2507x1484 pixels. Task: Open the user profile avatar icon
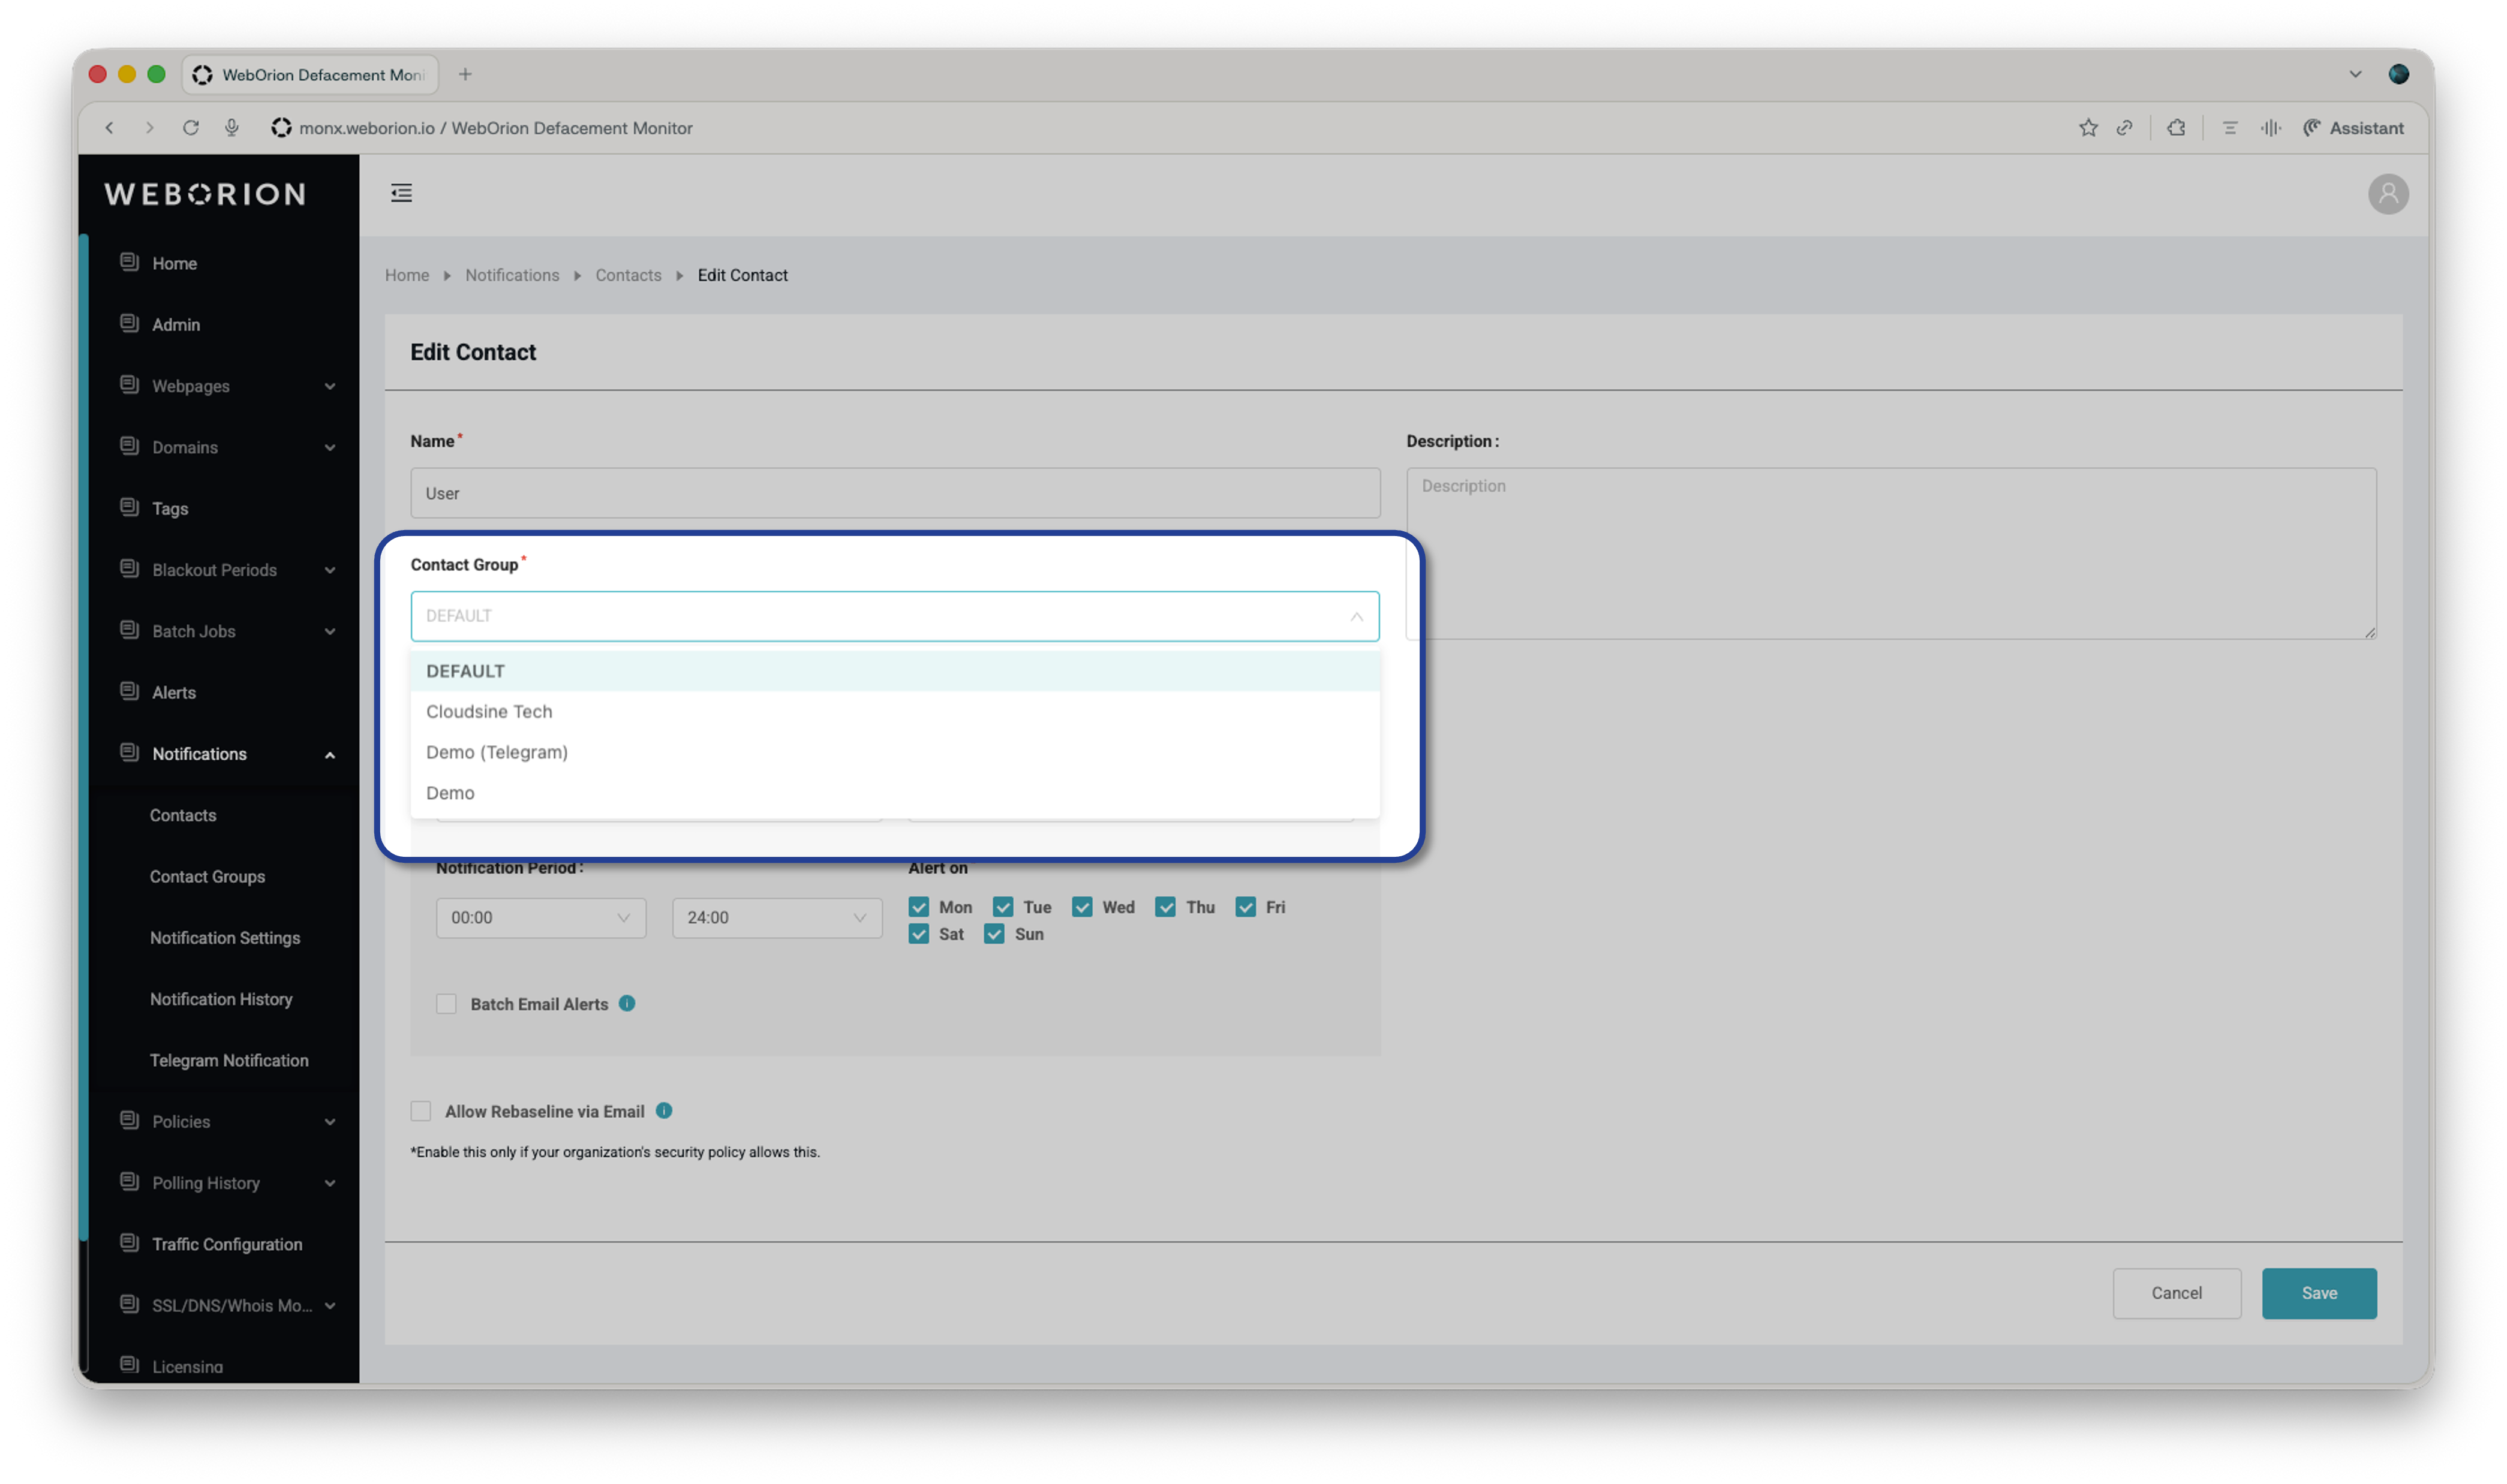tap(2389, 193)
